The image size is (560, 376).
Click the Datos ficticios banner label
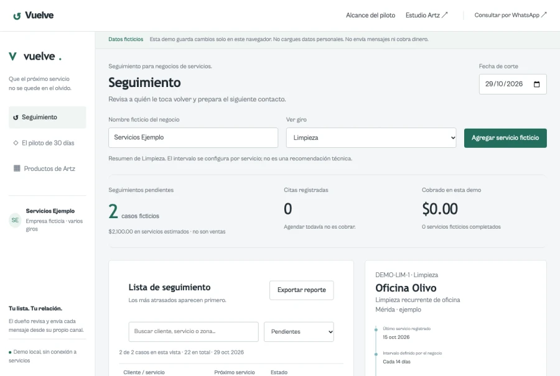tap(126, 39)
